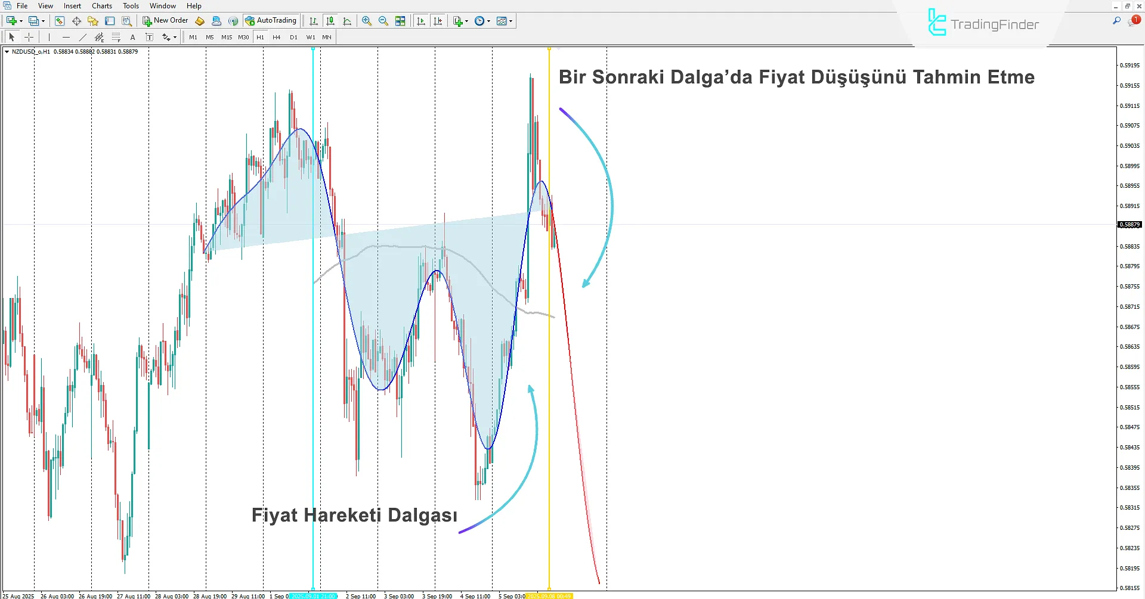Select the yellow 2025.09.08 time marker
The width and height of the screenshot is (1145, 599).
[549, 595]
